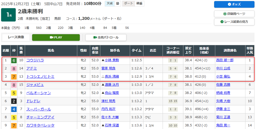256x129 pixels.
Task: Open trainer 菊川 正達 profile
Action: pos(223,117)
